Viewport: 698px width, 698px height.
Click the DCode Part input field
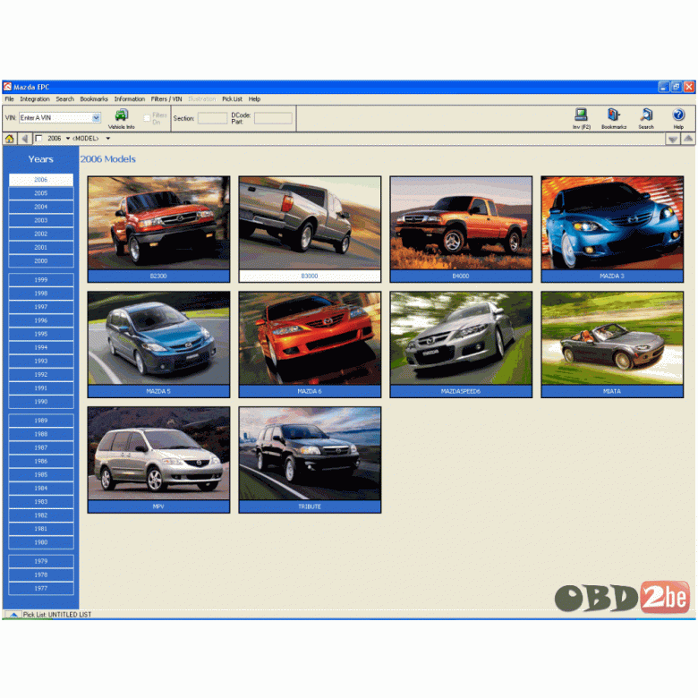tap(273, 118)
